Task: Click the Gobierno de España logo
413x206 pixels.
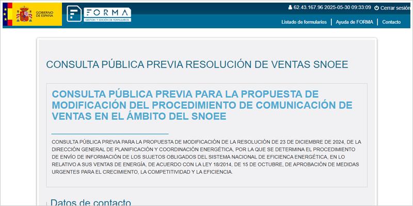Action: click(32, 14)
